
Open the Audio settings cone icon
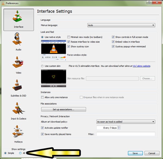pyautogui.click(x=17, y=39)
